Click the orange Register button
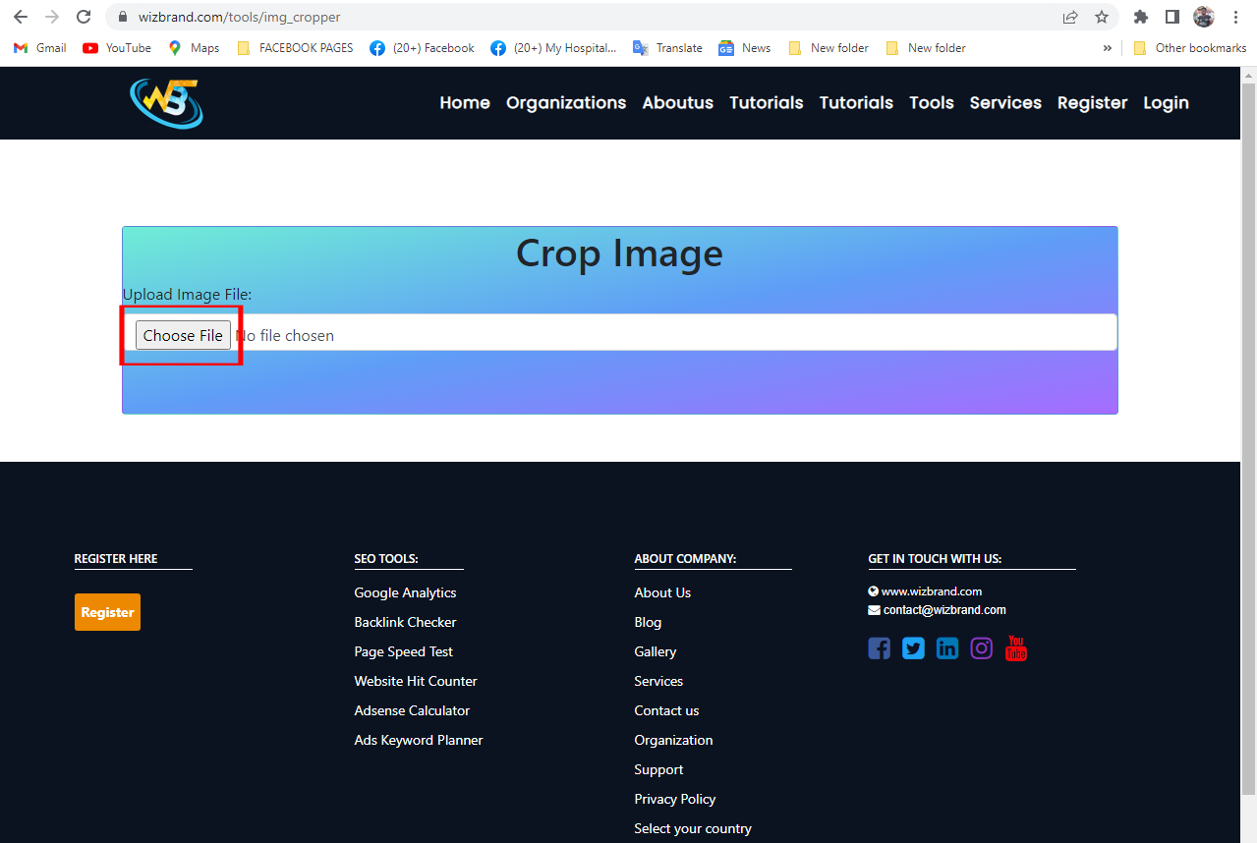This screenshot has width=1257, height=843. coord(107,611)
